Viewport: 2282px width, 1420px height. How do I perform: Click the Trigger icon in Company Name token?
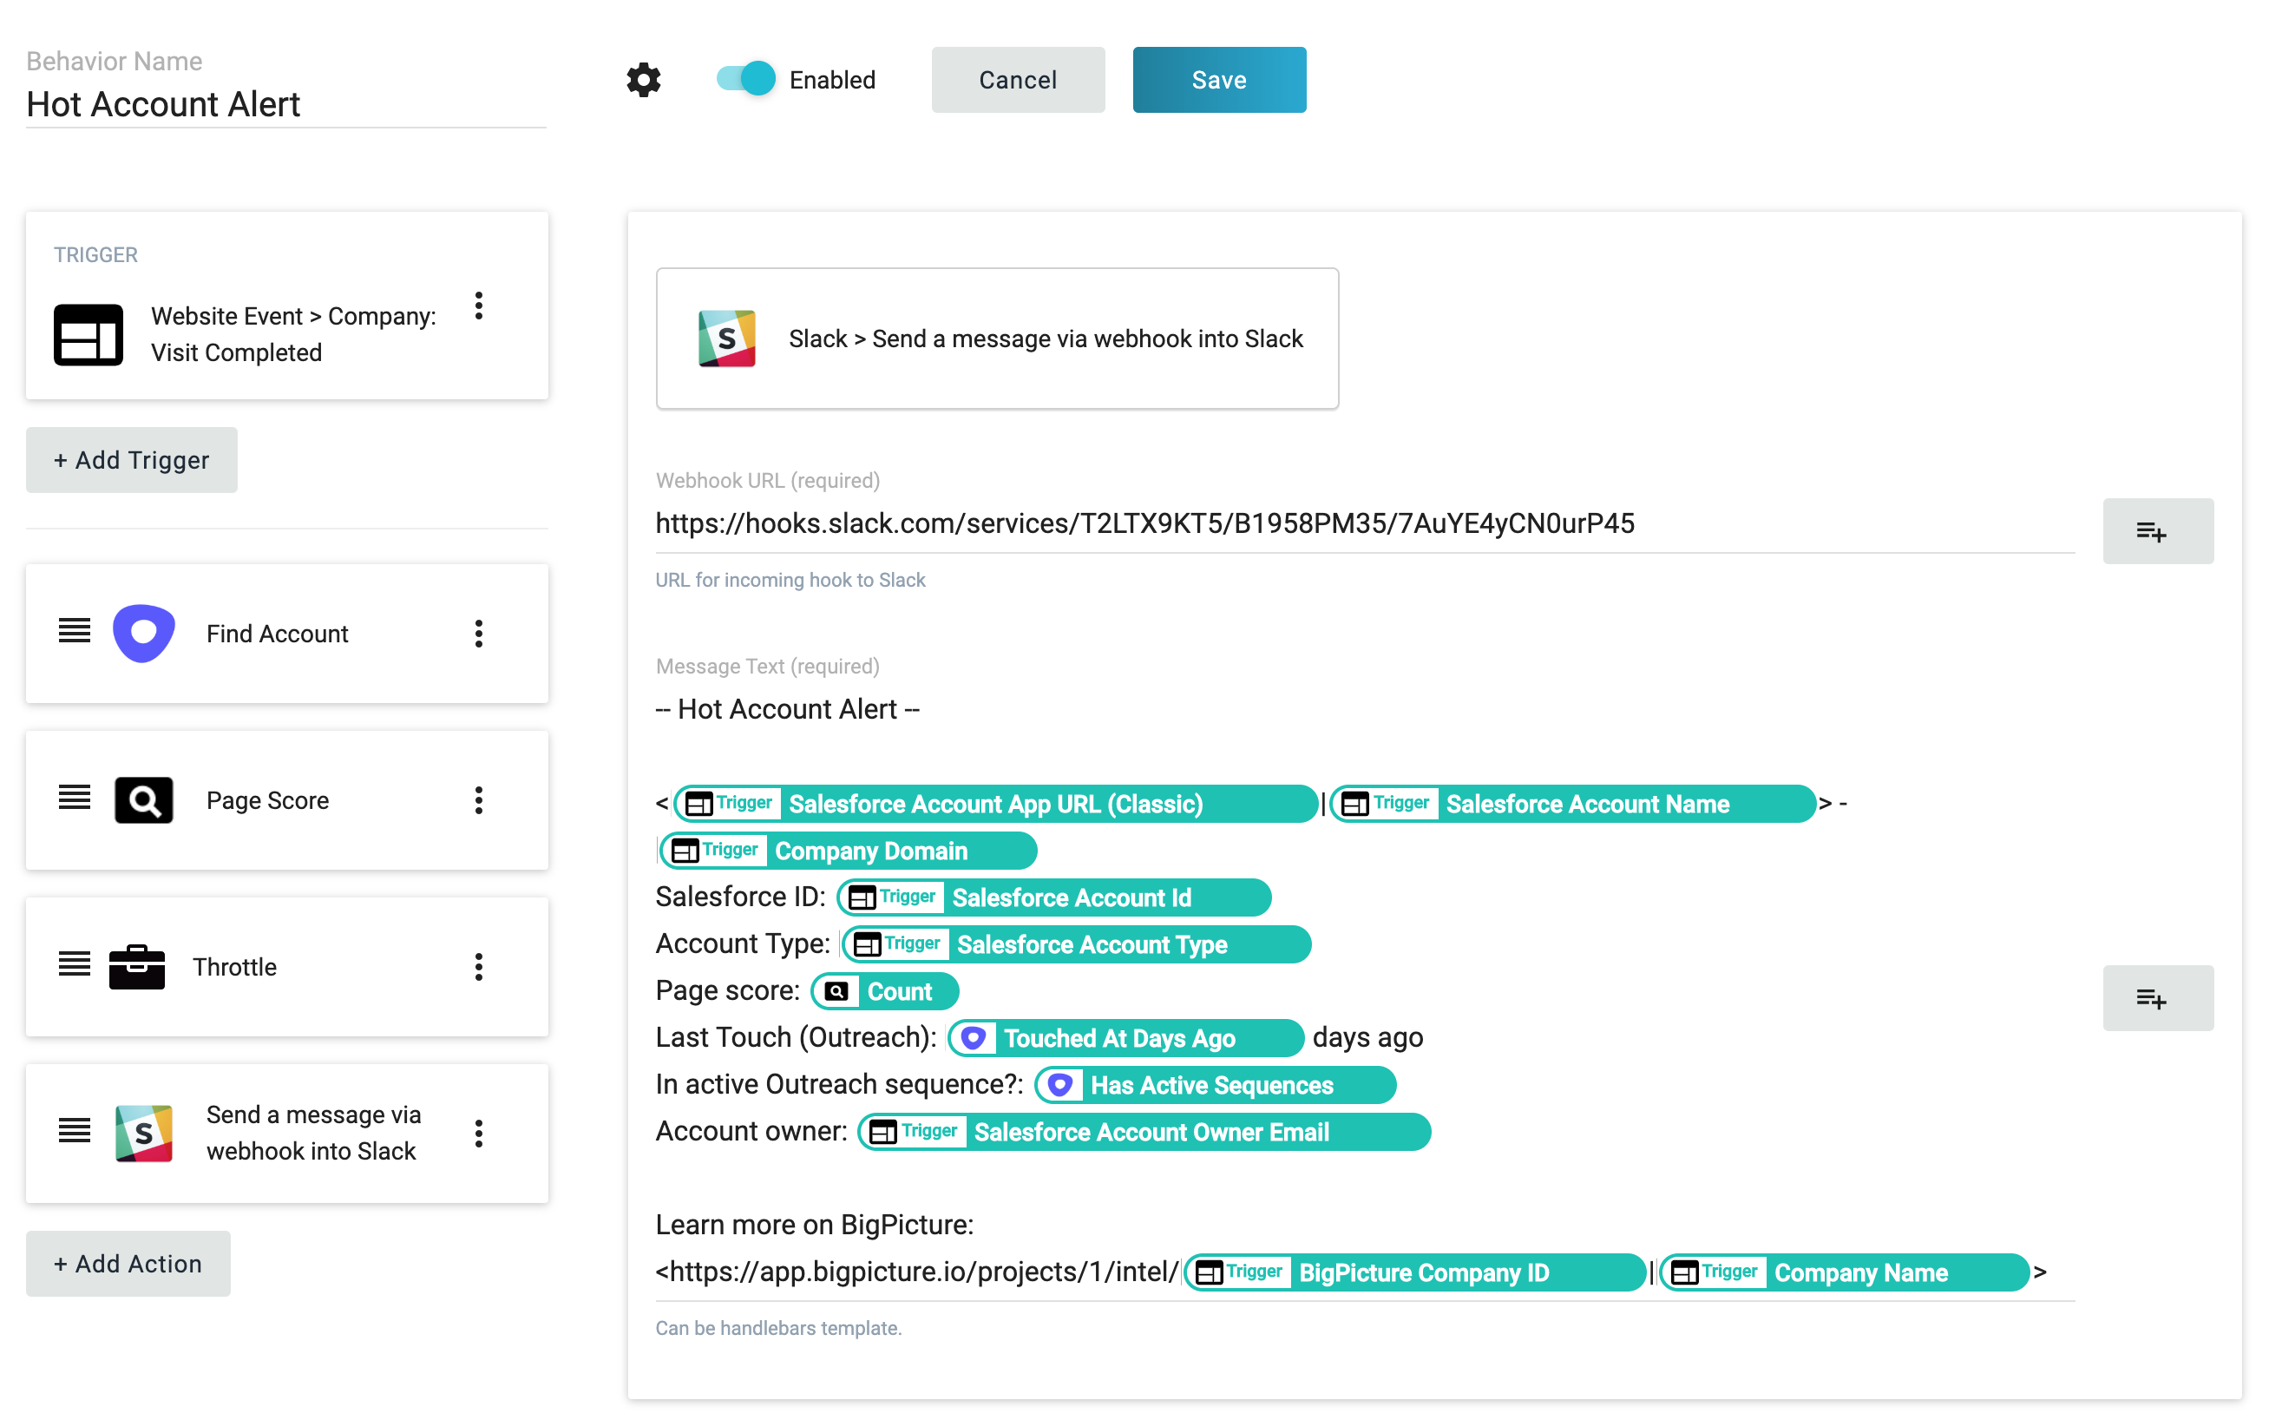click(1684, 1273)
